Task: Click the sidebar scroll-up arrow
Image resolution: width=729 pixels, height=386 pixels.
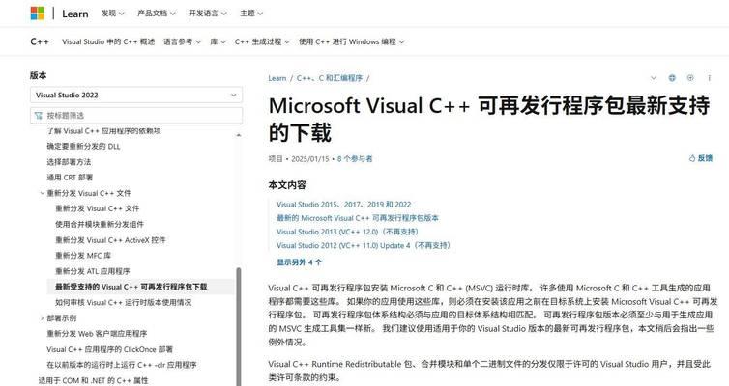Action: (x=239, y=135)
